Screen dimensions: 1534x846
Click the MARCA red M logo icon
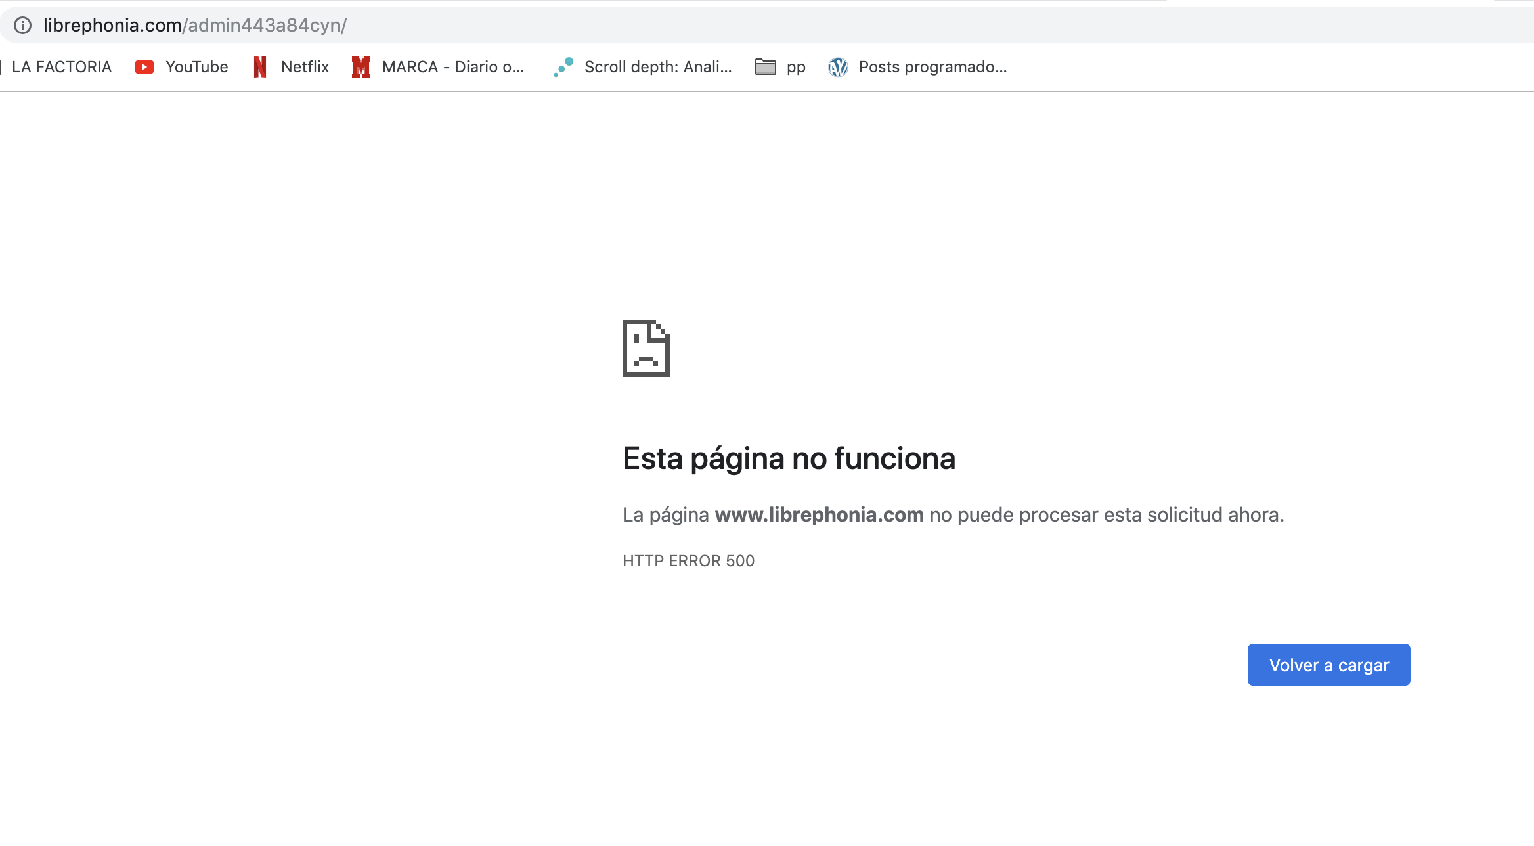[361, 67]
